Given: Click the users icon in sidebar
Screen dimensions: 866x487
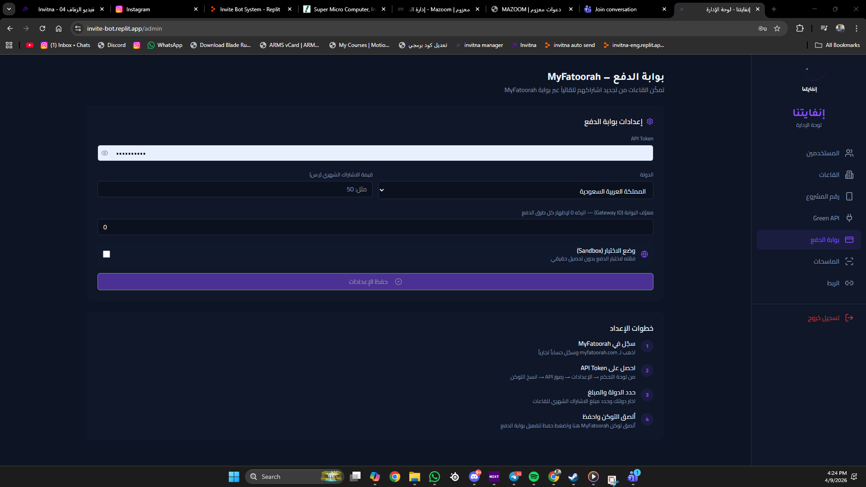Looking at the screenshot, I should coord(849,153).
